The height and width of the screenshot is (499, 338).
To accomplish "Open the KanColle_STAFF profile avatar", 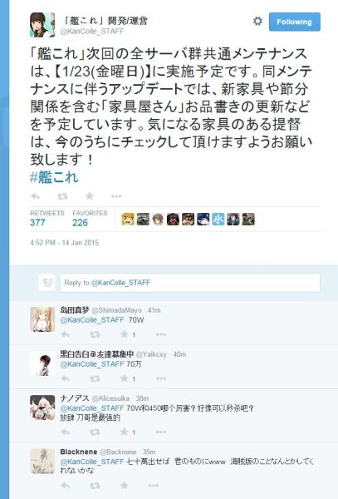I will click(x=42, y=25).
